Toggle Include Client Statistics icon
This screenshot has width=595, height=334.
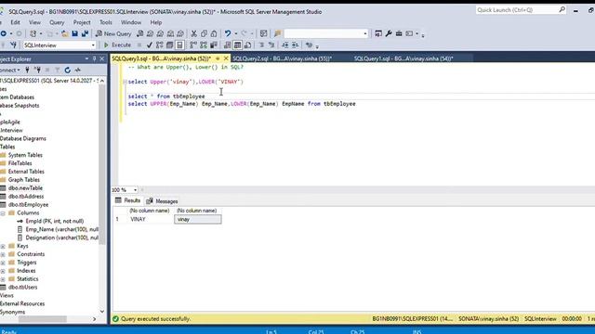[x=214, y=45]
